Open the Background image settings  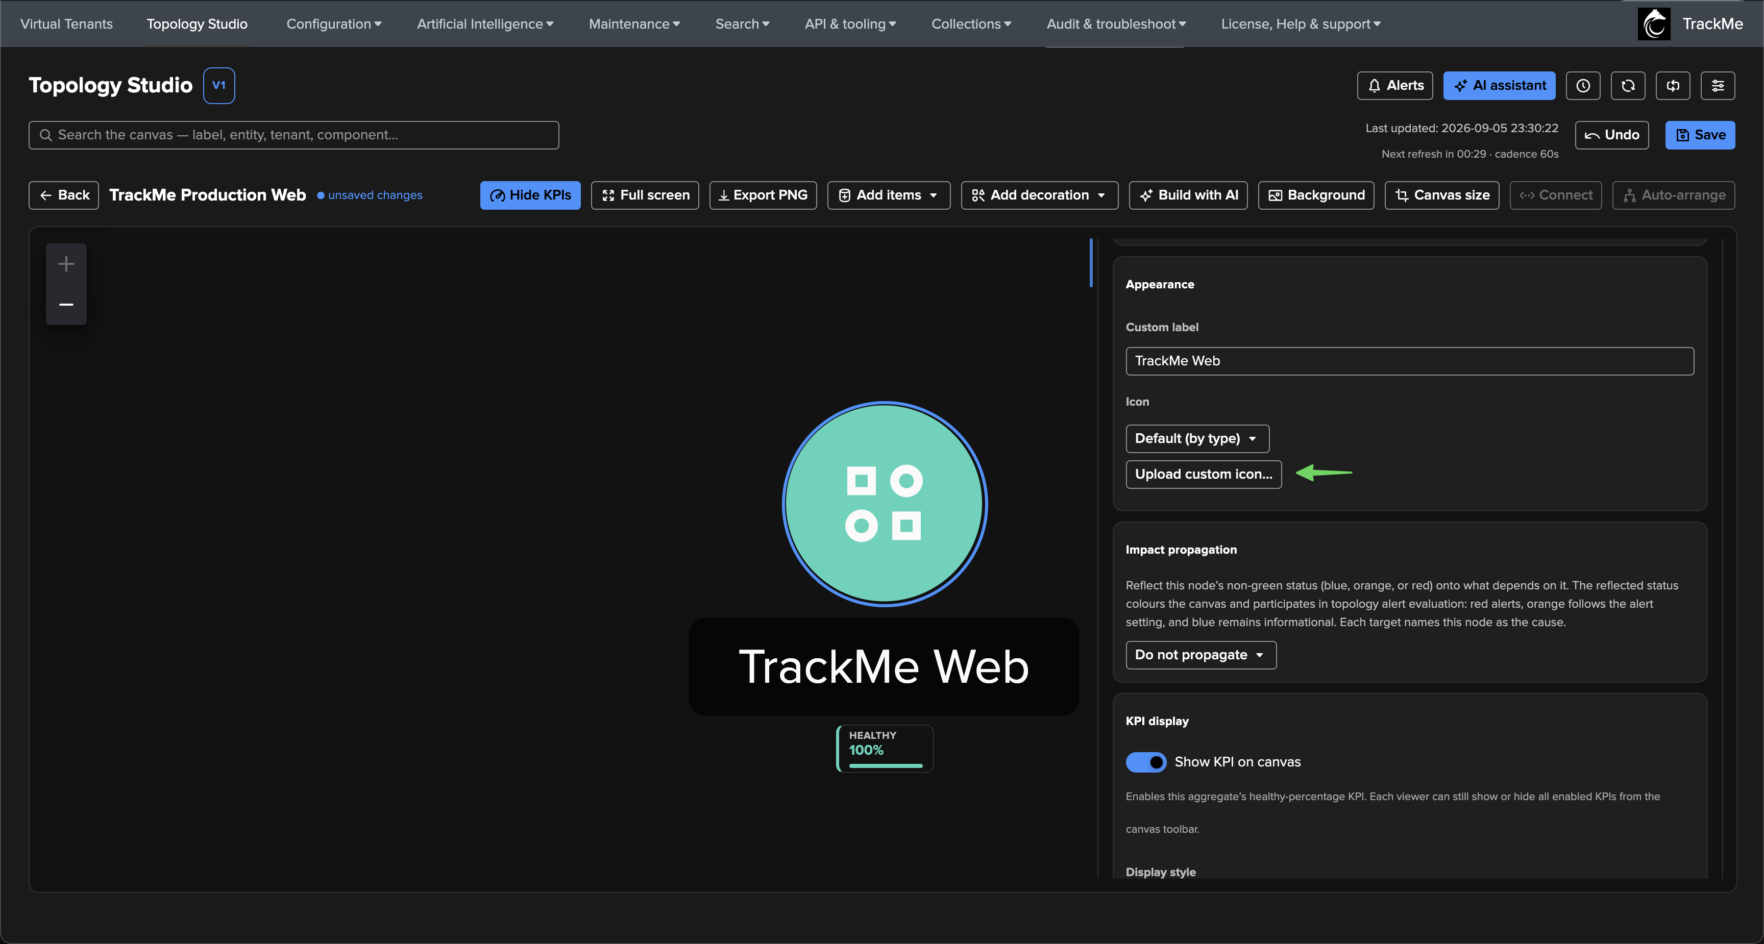(x=1316, y=195)
